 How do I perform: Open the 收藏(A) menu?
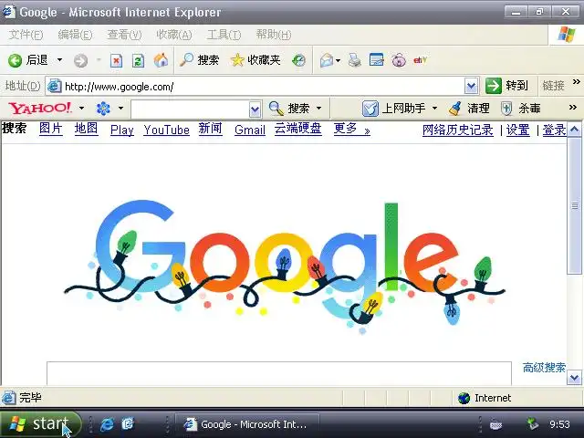click(x=174, y=35)
